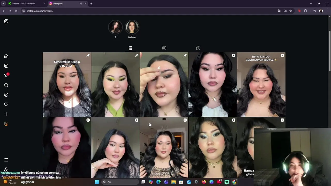This screenshot has height=186, width=331.
Task: Open Firefox from the taskbar
Action: pyautogui.click(x=204, y=182)
